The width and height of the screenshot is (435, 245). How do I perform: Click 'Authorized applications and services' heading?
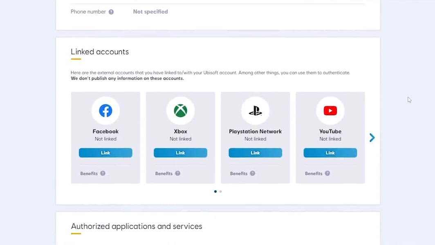tap(137, 227)
